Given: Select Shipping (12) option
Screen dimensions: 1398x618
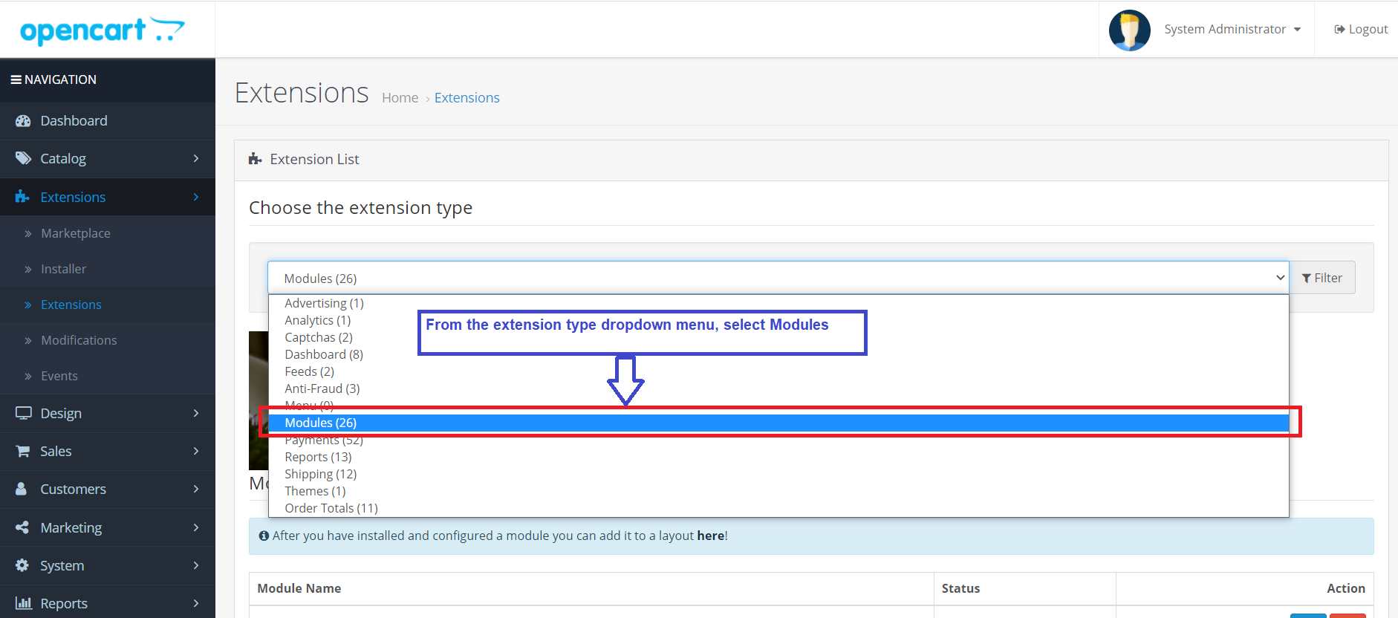Looking at the screenshot, I should 778,474.
